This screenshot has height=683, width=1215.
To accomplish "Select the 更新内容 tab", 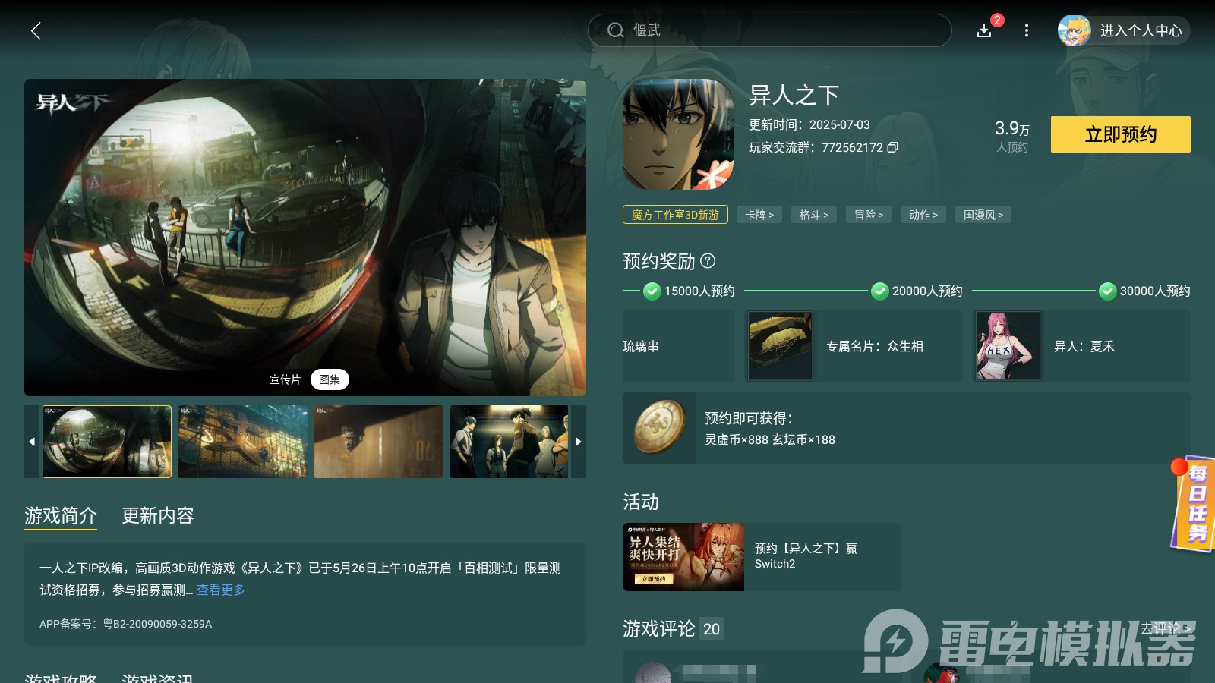I will click(x=158, y=516).
